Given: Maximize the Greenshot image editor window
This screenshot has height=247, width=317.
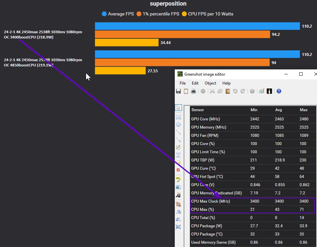Looking at the screenshot, I should pos(301,74).
